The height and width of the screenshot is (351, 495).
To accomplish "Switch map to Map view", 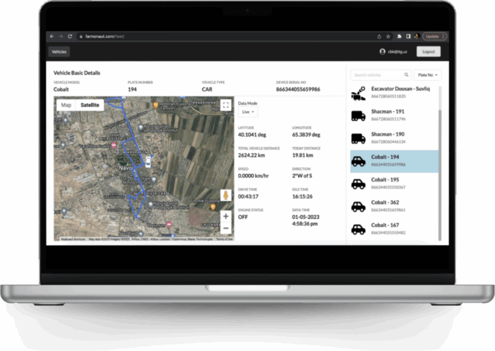I will click(x=66, y=105).
